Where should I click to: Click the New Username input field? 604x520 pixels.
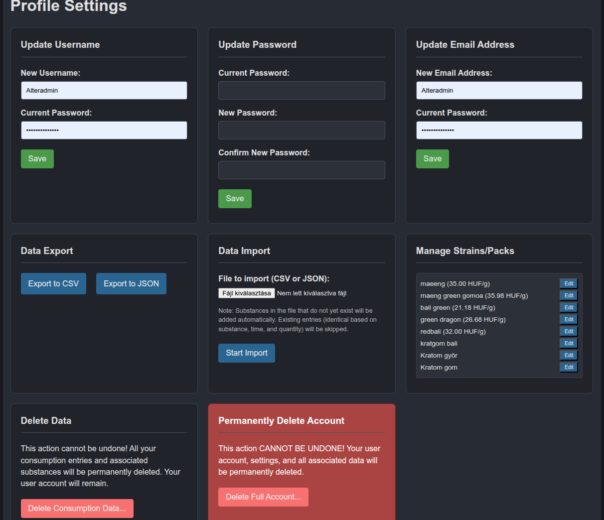pos(104,91)
